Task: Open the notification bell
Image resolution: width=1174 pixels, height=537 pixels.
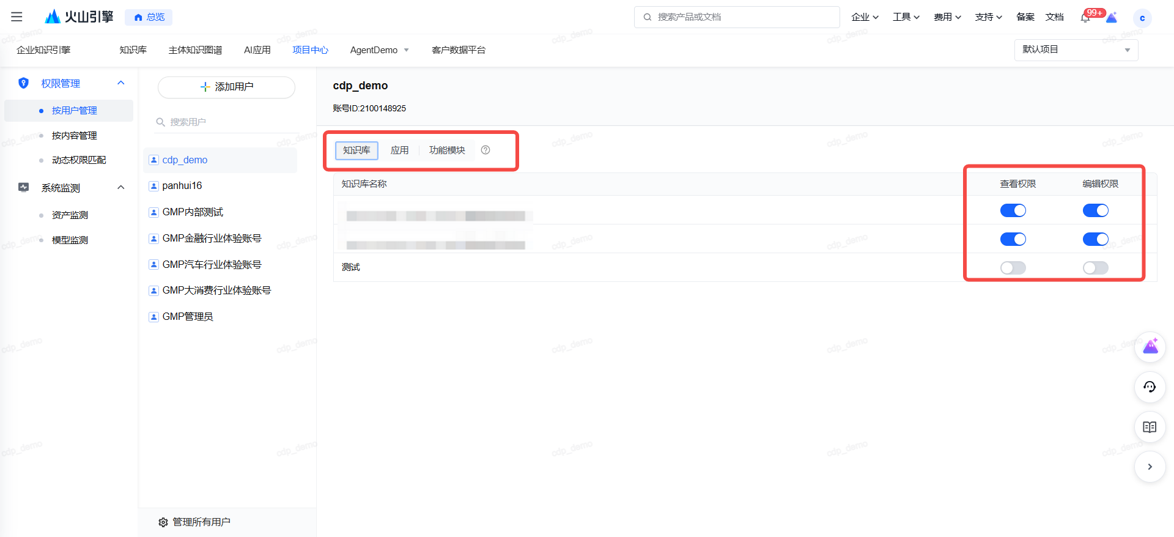Action: (x=1085, y=17)
